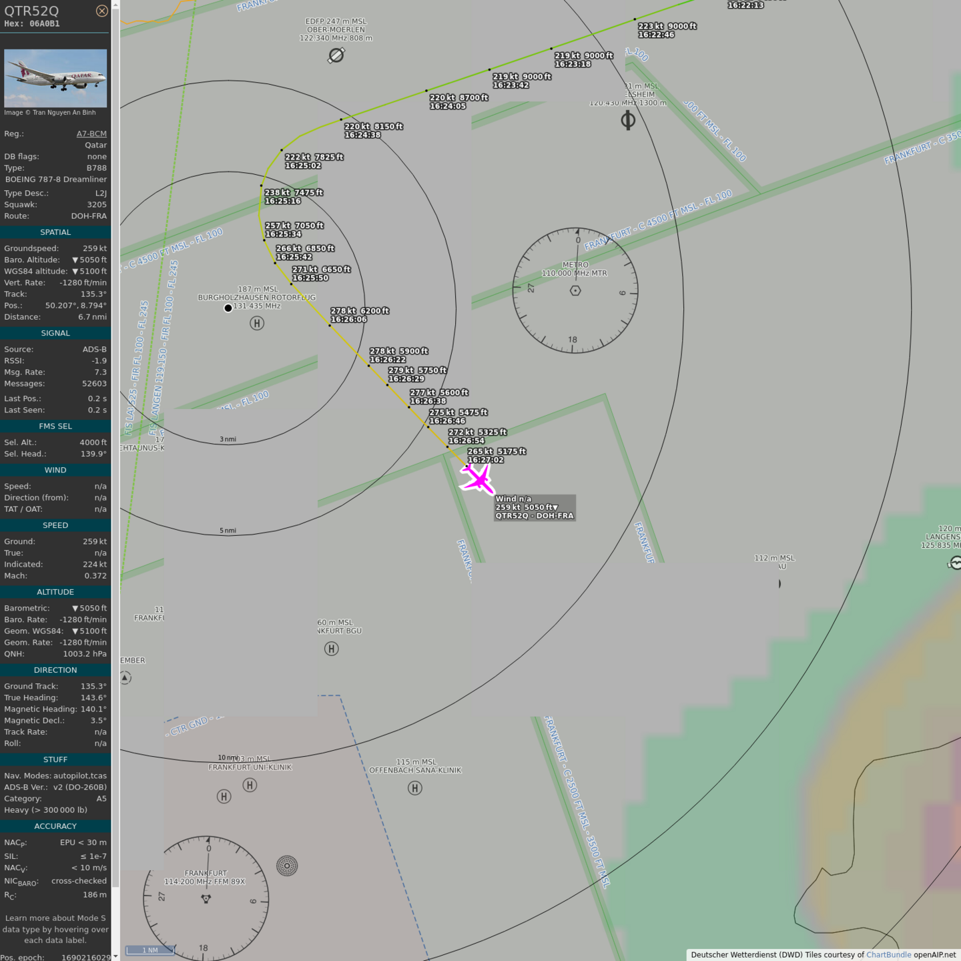The image size is (961, 961).
Task: Select the Ober-Moerlen EDFP airfield symbol
Action: click(336, 55)
